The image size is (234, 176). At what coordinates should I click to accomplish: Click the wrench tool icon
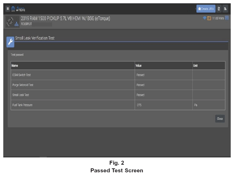point(10,42)
